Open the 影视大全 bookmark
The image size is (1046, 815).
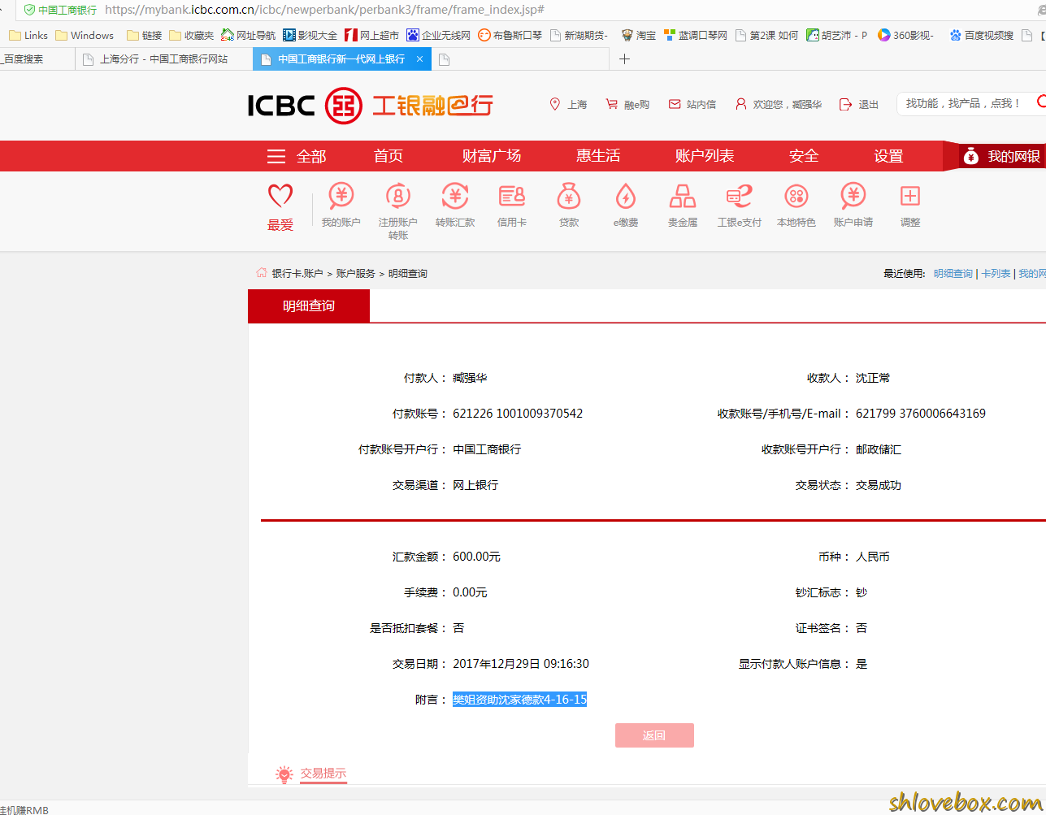[310, 35]
